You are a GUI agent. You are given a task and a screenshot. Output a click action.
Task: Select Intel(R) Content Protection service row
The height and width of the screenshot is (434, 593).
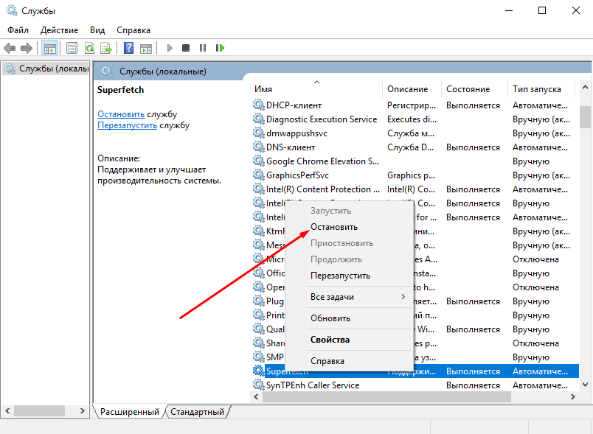click(415, 189)
